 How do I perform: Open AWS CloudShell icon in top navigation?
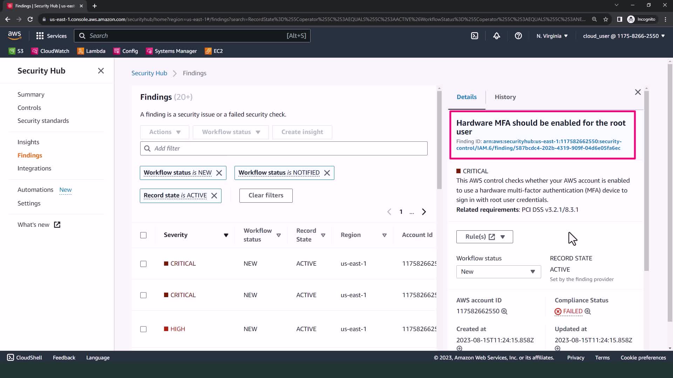(475, 36)
